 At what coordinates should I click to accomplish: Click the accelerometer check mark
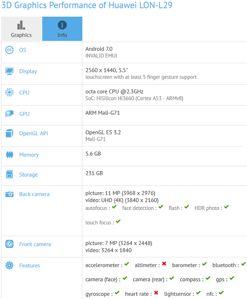(x=127, y=264)
